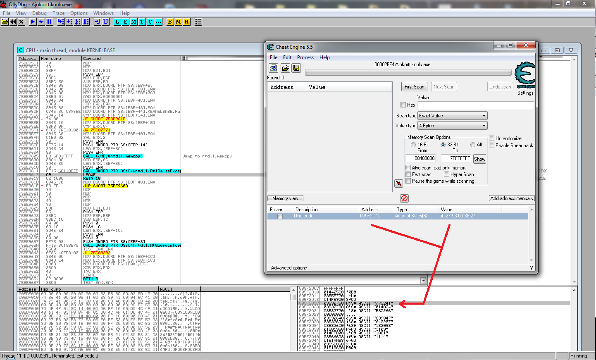The image size is (596, 360).
Task: Expand the Value type 4 Bytes dropdown
Action: pyautogui.click(x=453, y=126)
